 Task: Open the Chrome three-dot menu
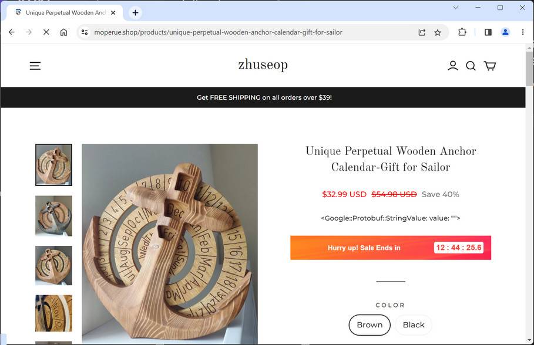[523, 32]
